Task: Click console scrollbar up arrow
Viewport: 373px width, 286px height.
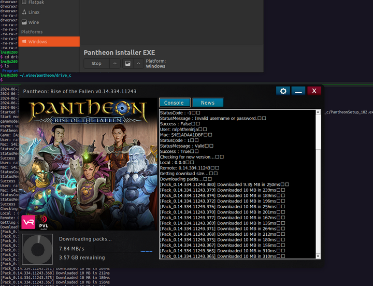Action: [x=318, y=112]
